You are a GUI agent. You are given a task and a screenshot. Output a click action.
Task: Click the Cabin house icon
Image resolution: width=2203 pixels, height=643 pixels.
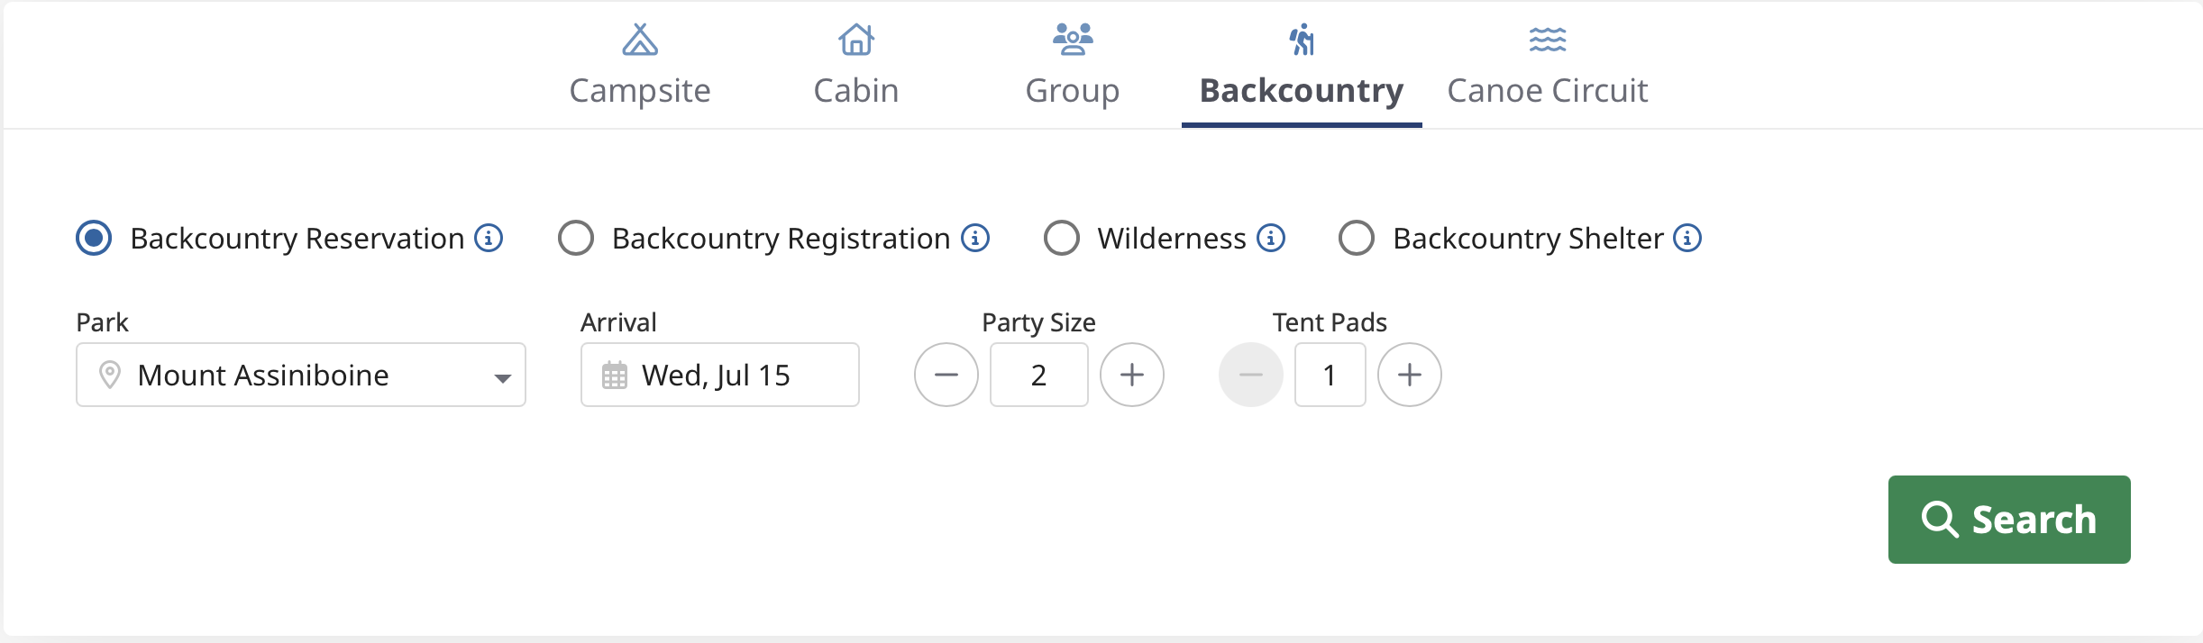[855, 40]
